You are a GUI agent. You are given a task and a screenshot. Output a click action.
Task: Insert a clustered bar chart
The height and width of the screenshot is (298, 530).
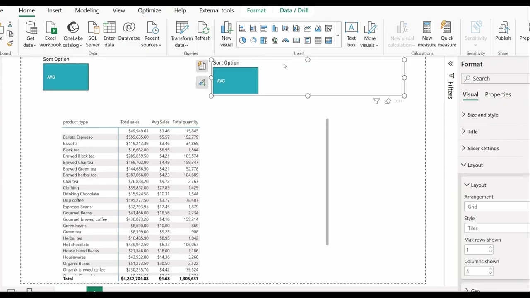pos(264,29)
